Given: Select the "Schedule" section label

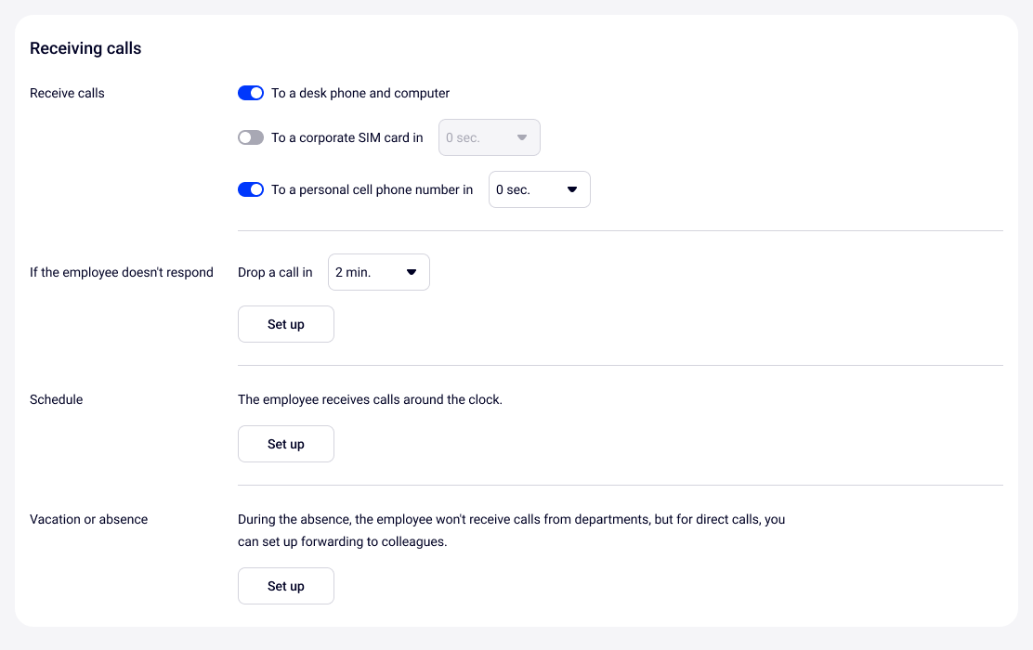Looking at the screenshot, I should pyautogui.click(x=57, y=399).
